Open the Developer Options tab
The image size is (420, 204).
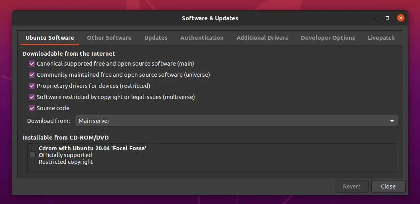pos(327,38)
